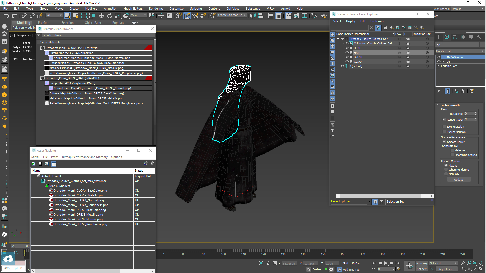486x273 pixels.
Task: Open the Key Filters dialog
Action: pyautogui.click(x=446, y=269)
